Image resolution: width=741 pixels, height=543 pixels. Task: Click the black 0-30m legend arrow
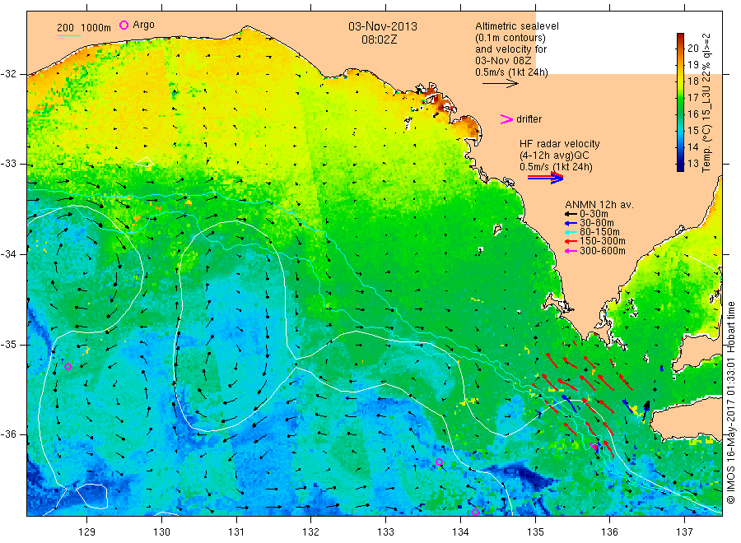[x=571, y=214]
